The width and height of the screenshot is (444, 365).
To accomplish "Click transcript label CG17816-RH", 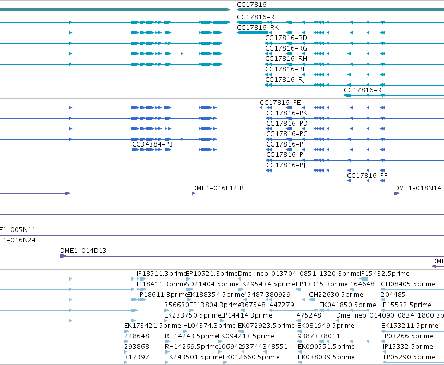I will click(x=286, y=59).
